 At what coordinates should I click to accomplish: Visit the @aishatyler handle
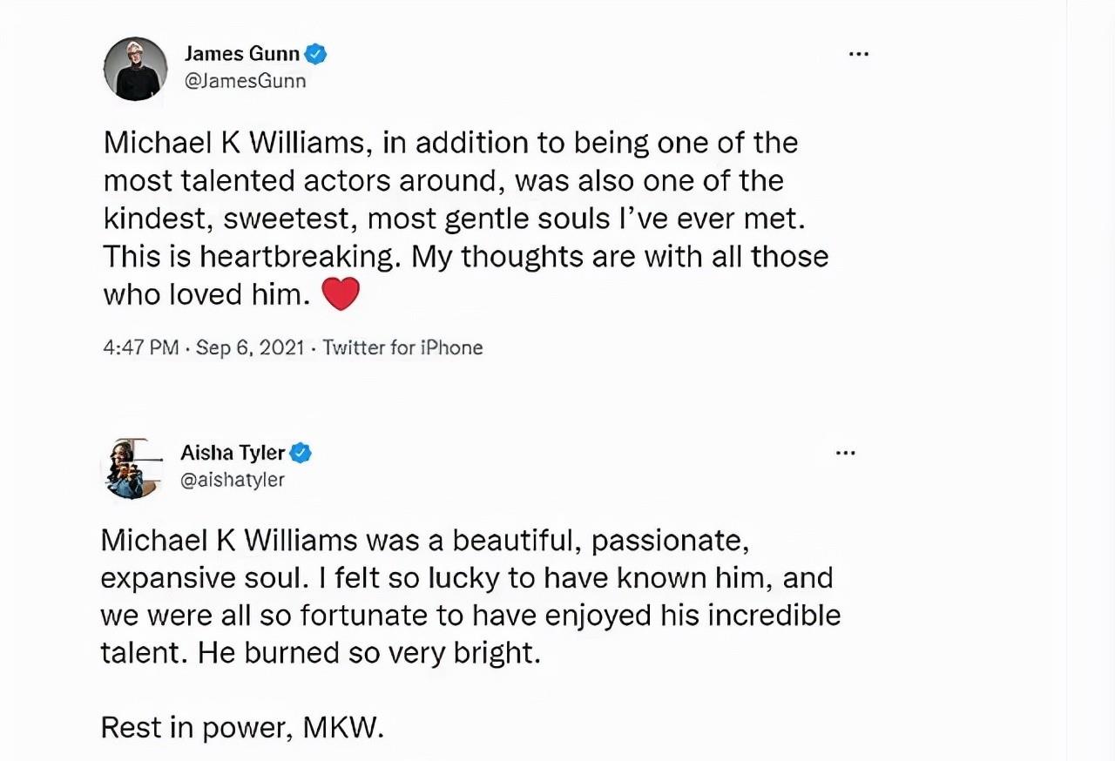point(233,480)
